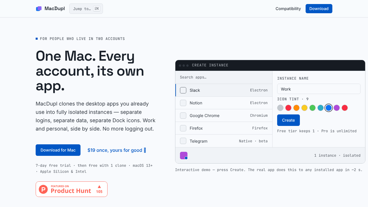
Task: Pick the red tint swatch next to gray
Action: (288, 108)
